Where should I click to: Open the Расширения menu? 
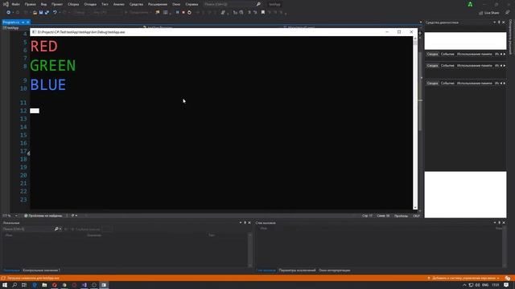158,4
